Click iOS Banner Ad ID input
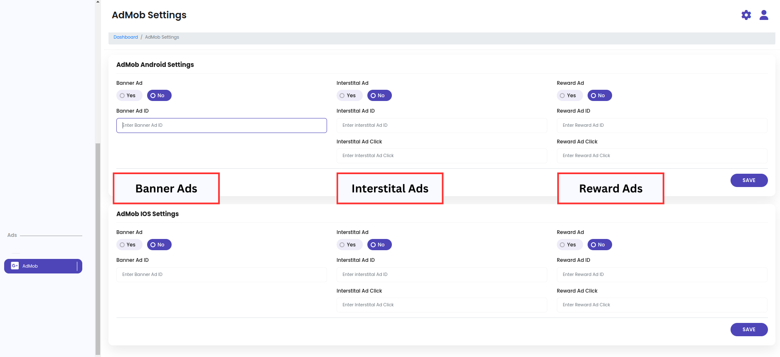780x357 pixels. click(221, 275)
